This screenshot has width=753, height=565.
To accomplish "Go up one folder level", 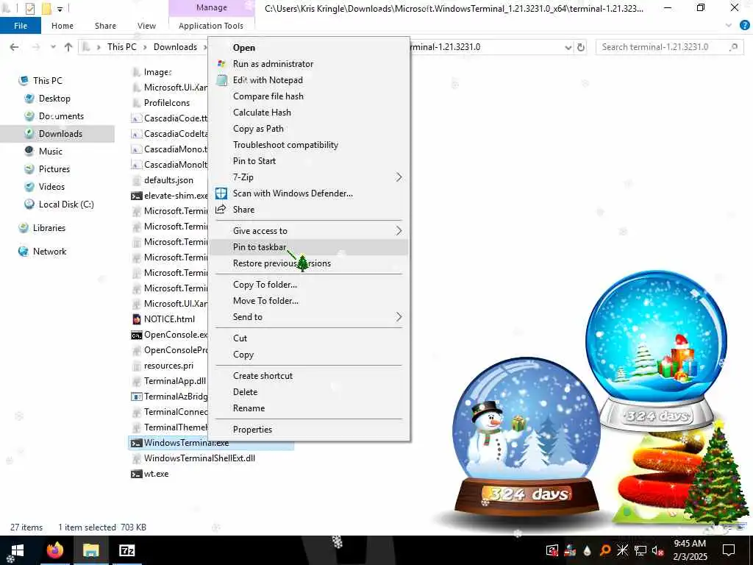I will (68, 47).
